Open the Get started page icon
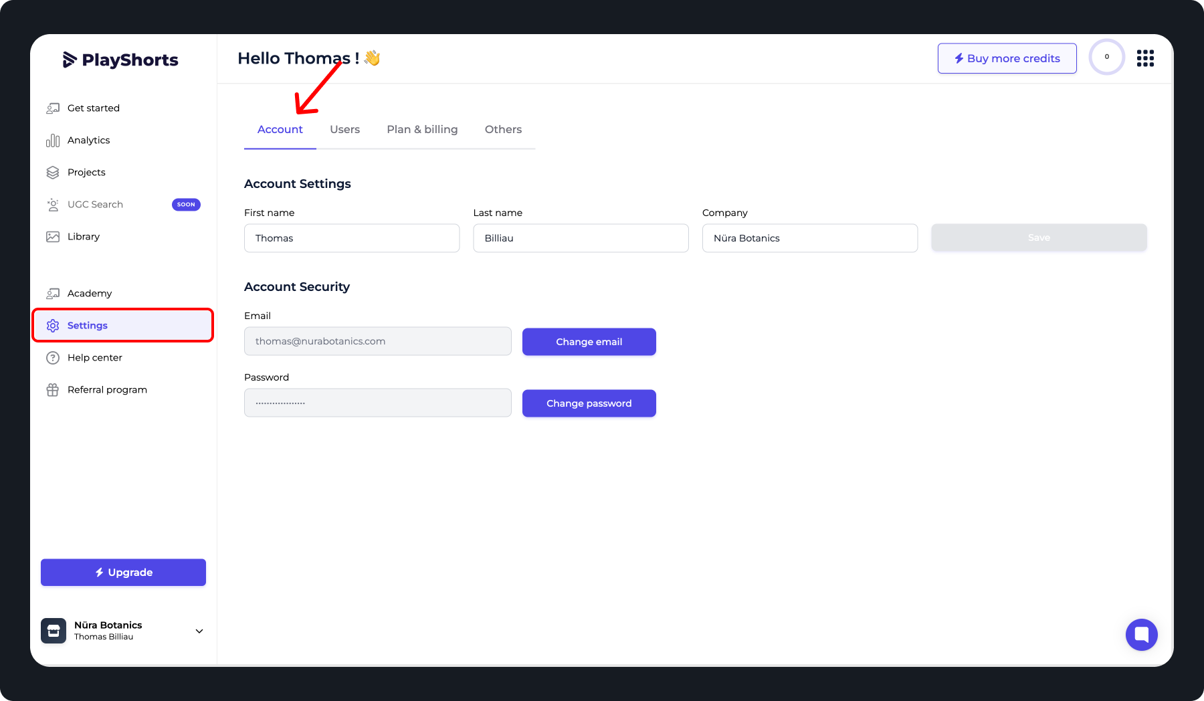 point(53,108)
